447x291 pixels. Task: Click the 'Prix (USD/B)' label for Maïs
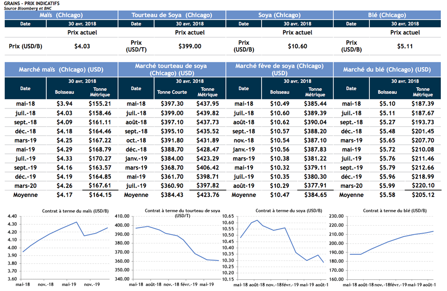pyautogui.click(x=25, y=46)
